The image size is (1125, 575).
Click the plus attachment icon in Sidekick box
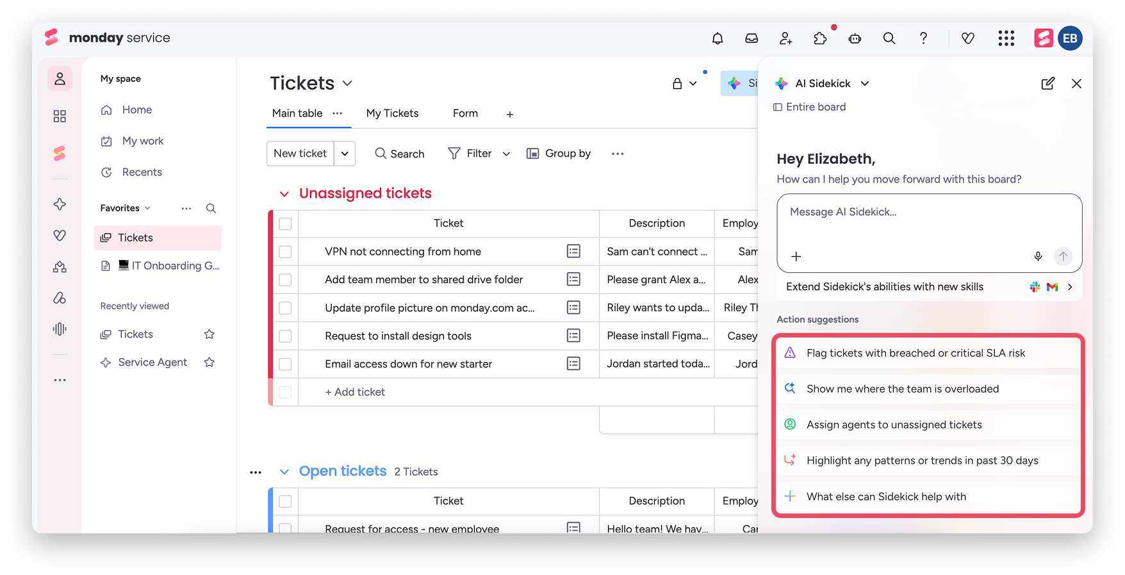coord(796,256)
